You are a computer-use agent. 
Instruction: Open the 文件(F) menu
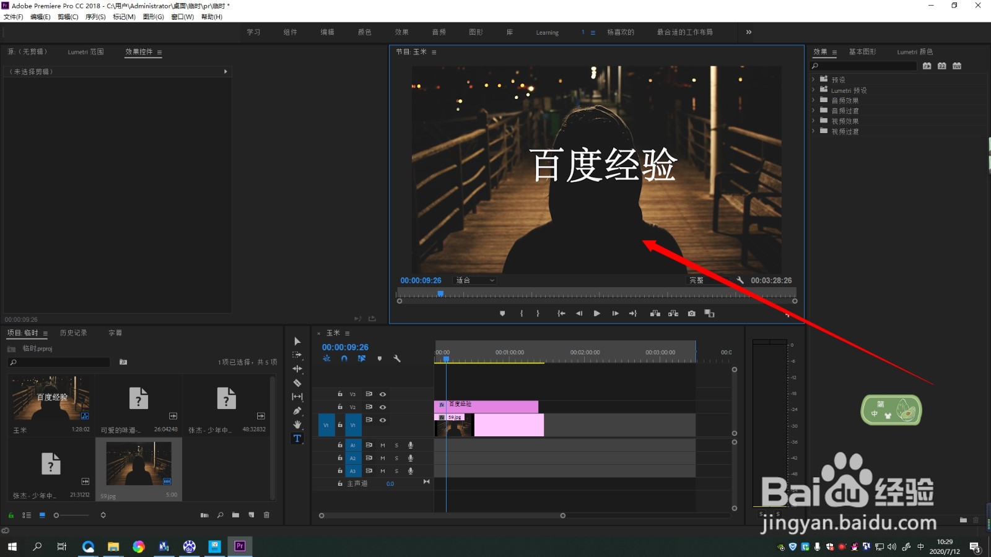click(x=14, y=17)
